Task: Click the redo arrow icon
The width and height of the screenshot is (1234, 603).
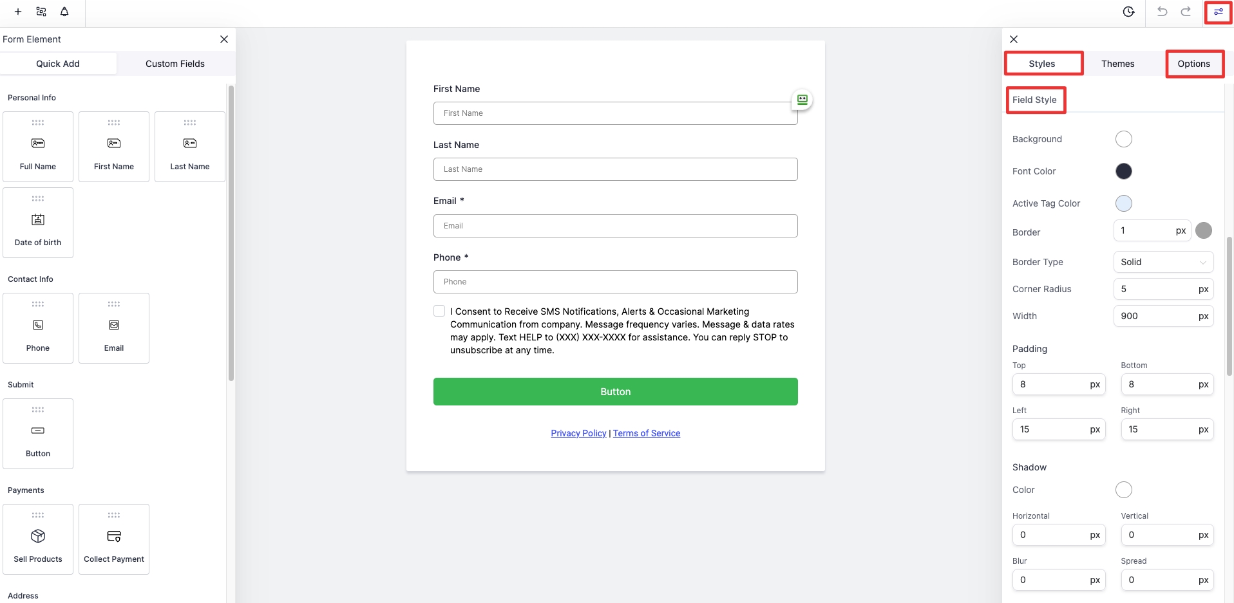Action: point(1186,12)
